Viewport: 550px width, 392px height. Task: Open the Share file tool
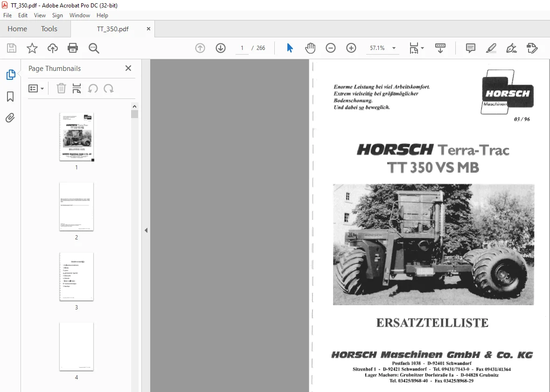tap(532, 48)
